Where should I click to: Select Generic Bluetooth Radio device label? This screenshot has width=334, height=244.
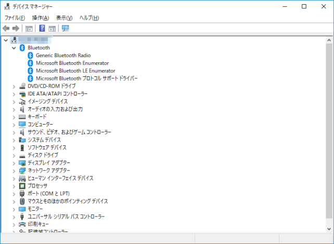63,56
